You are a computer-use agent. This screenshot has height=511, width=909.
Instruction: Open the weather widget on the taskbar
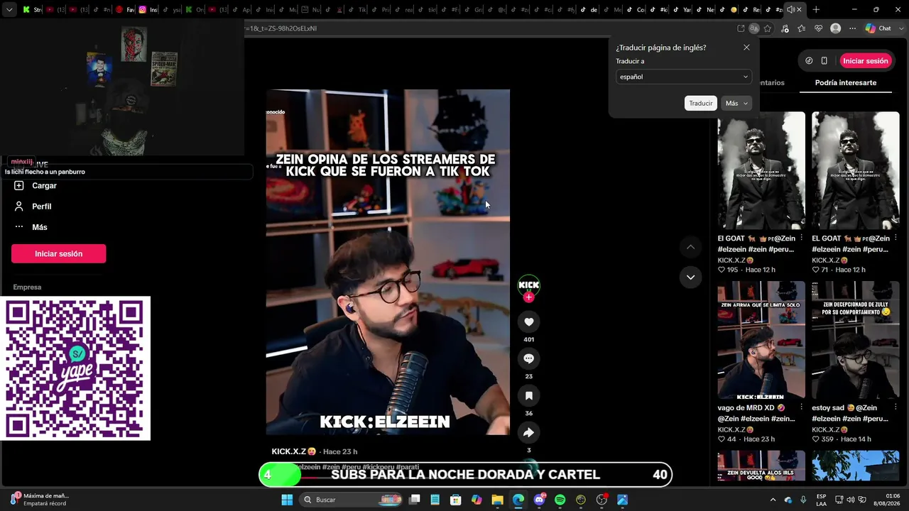click(40, 500)
